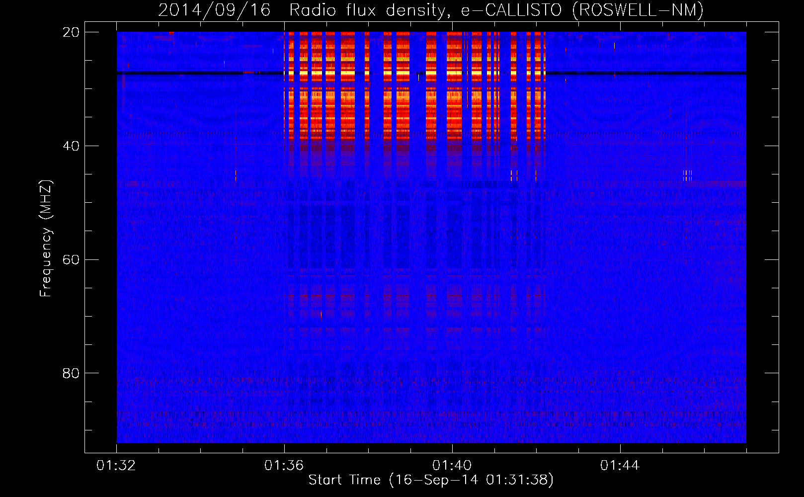Select the 80 frequency axis label
The image size is (804, 497).
click(72, 373)
